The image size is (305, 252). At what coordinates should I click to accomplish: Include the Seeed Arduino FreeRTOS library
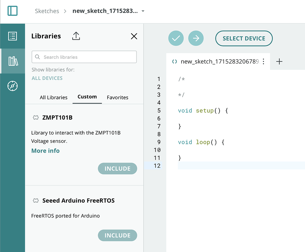117,236
